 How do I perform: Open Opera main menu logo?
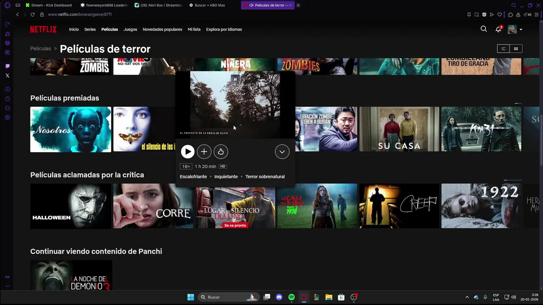(7, 5)
